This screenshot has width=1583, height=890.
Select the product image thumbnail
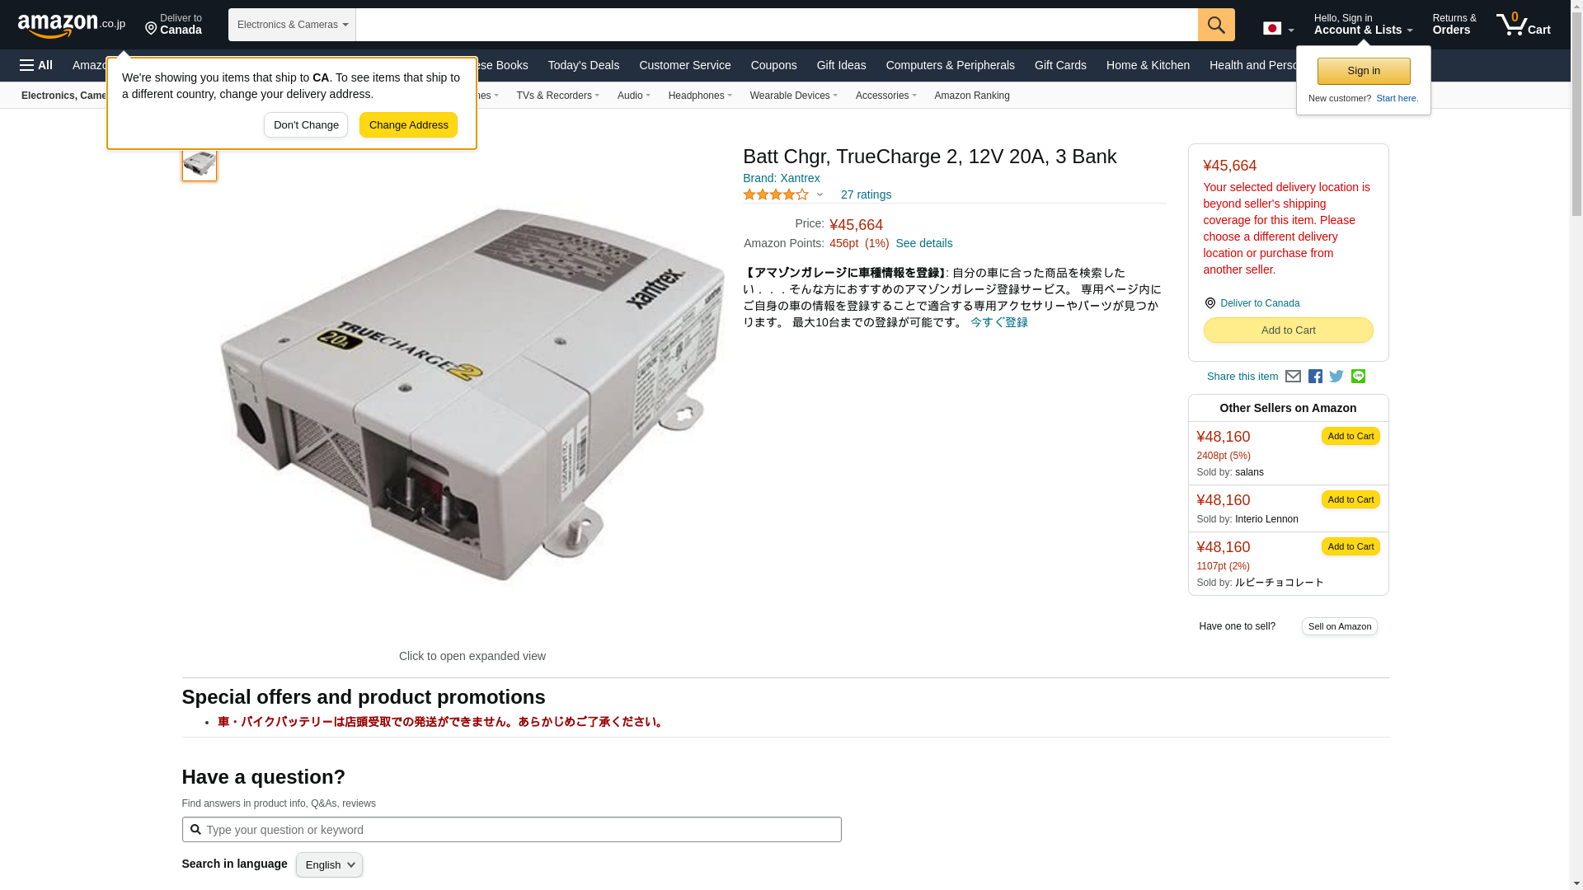pos(200,163)
